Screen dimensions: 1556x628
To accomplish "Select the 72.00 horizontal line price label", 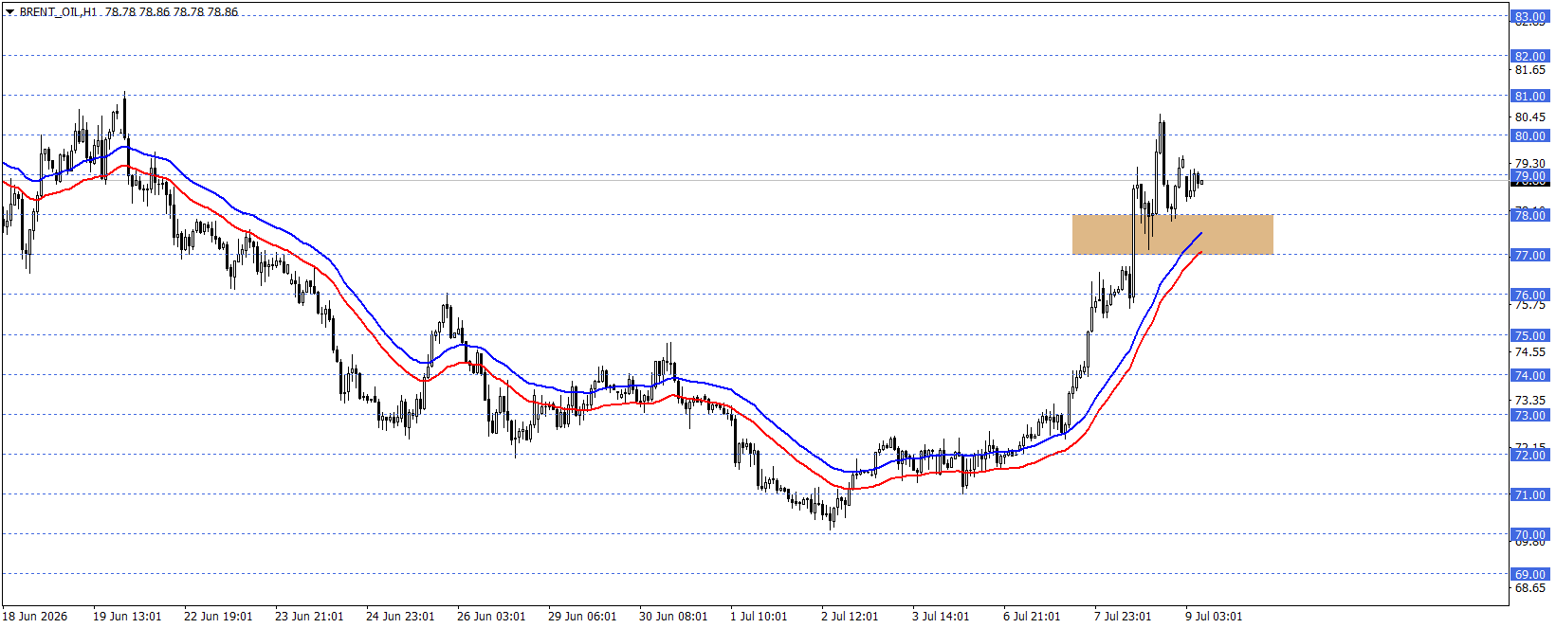I will tap(1529, 455).
